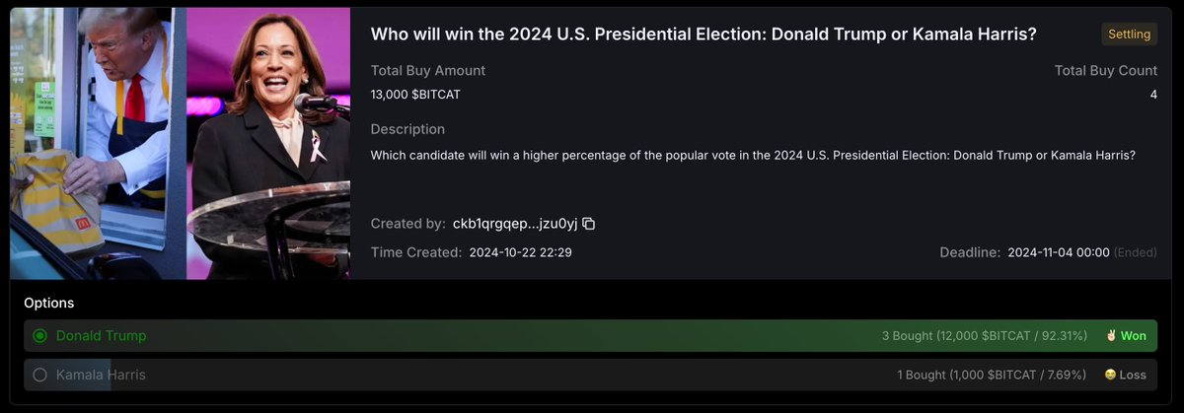This screenshot has height=413, width=1184.
Task: Copy the creator address with copy icon
Action: 589,224
